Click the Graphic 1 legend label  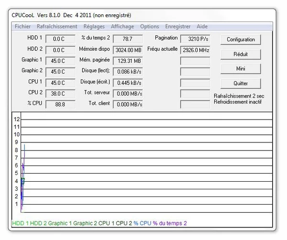pyautogui.click(x=60, y=223)
